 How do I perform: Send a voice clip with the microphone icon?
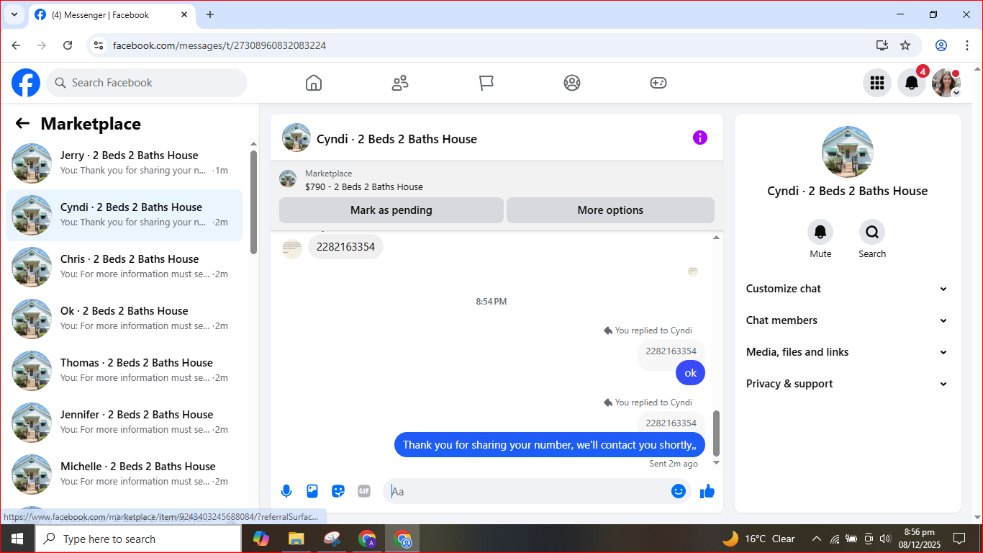[x=286, y=491]
